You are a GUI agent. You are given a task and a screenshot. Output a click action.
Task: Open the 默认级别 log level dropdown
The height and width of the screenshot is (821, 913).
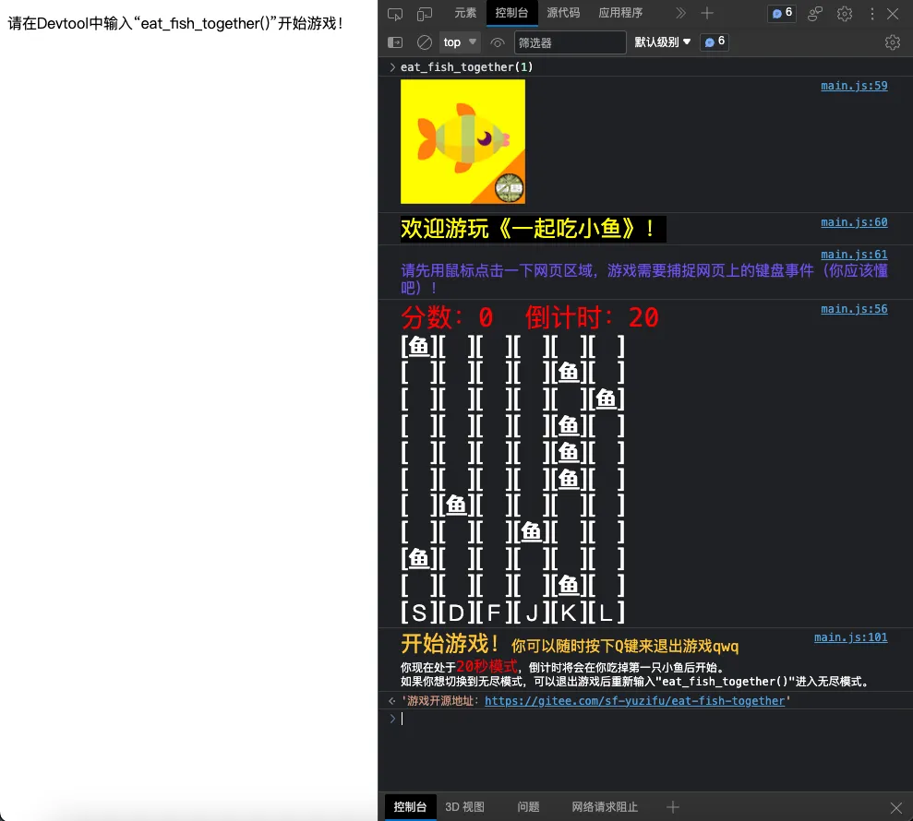click(664, 42)
